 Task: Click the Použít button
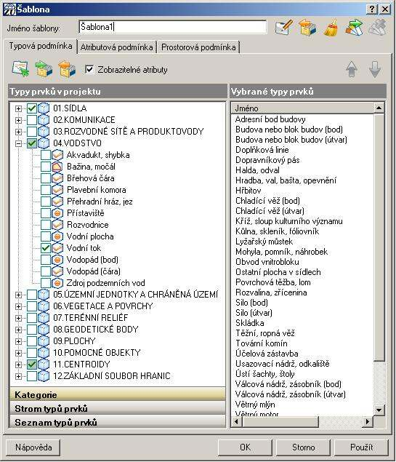[362, 447]
